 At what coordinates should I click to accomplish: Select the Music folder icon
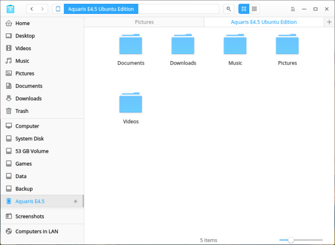pos(235,44)
